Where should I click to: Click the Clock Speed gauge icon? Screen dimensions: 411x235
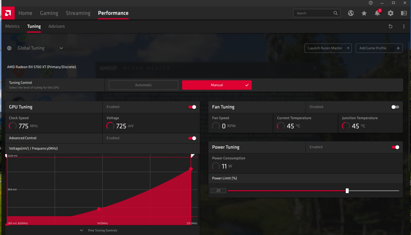pos(13,126)
